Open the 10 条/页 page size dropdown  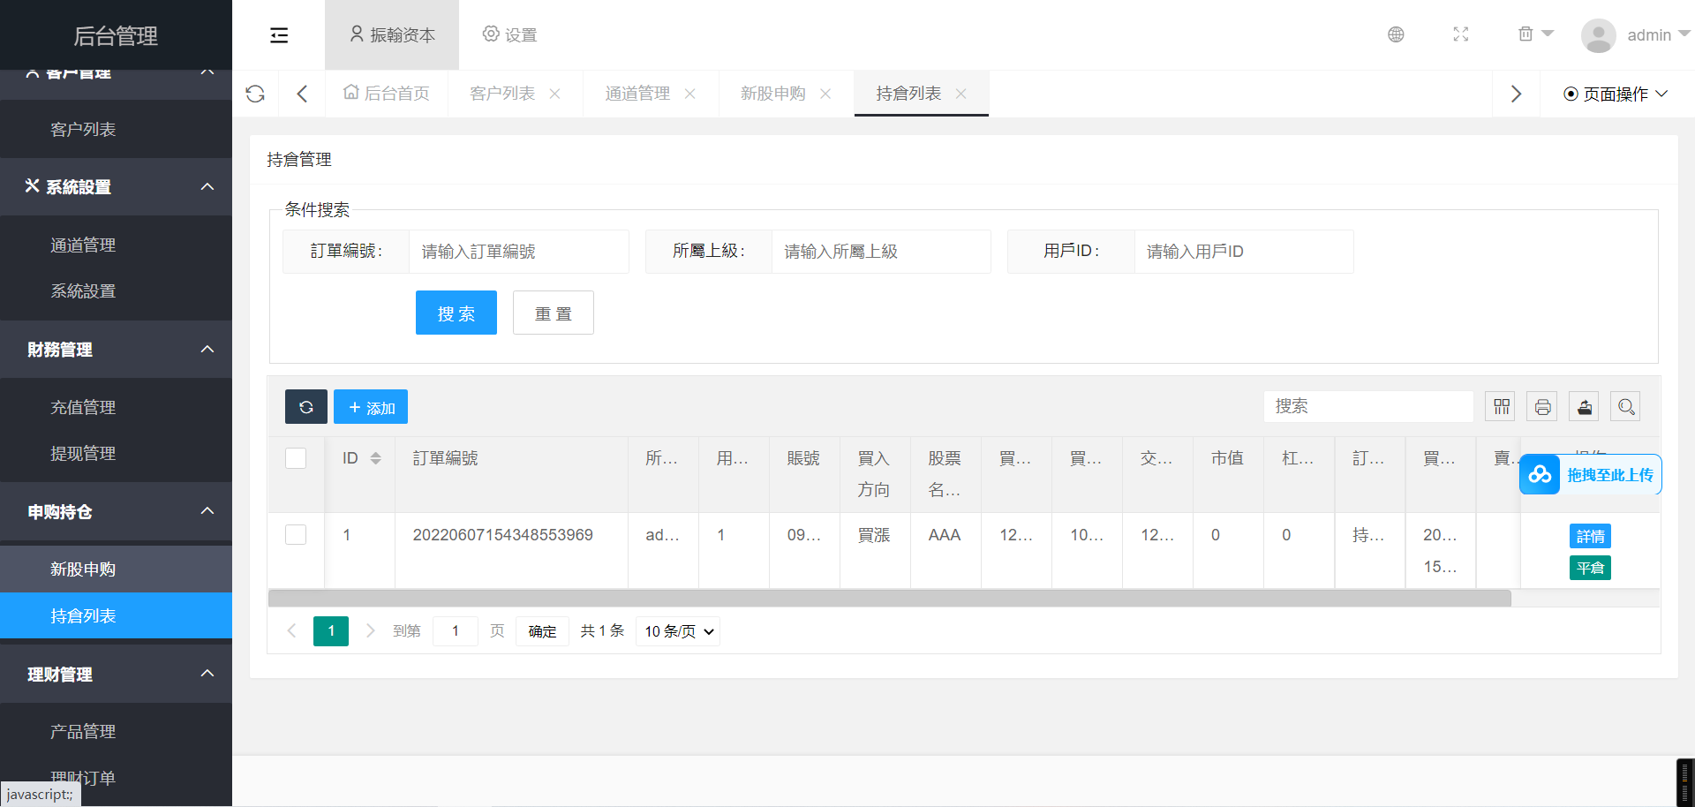click(x=677, y=630)
